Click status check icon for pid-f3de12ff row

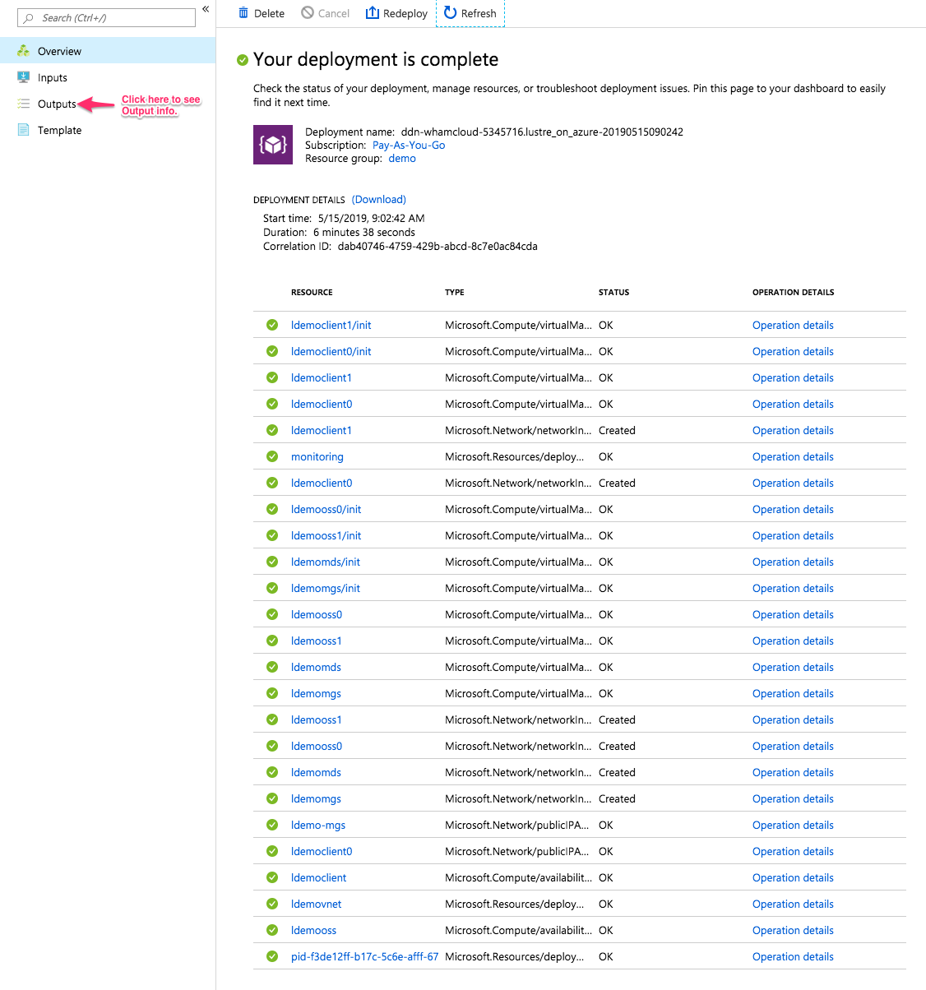272,956
